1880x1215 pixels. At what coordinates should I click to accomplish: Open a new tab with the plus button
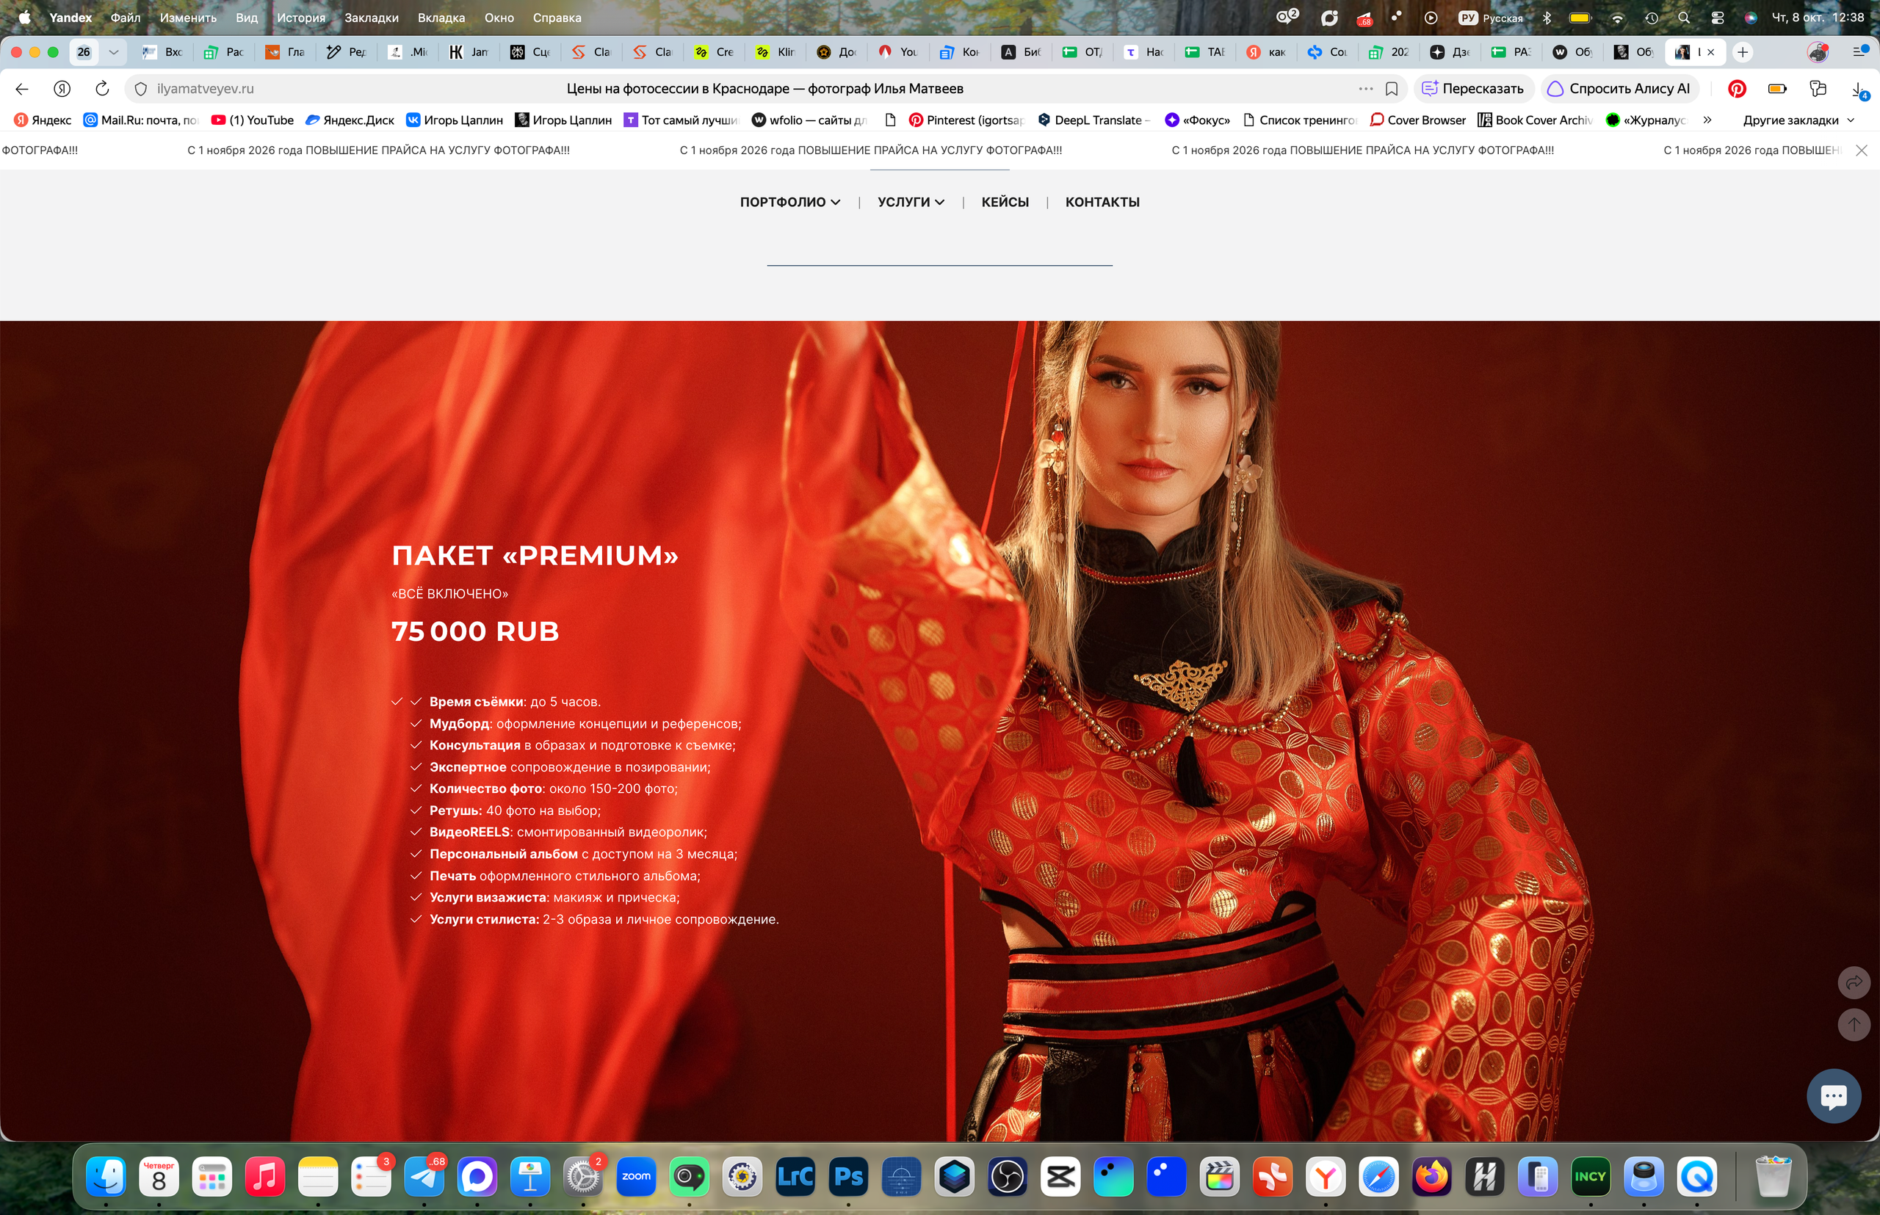[1743, 52]
